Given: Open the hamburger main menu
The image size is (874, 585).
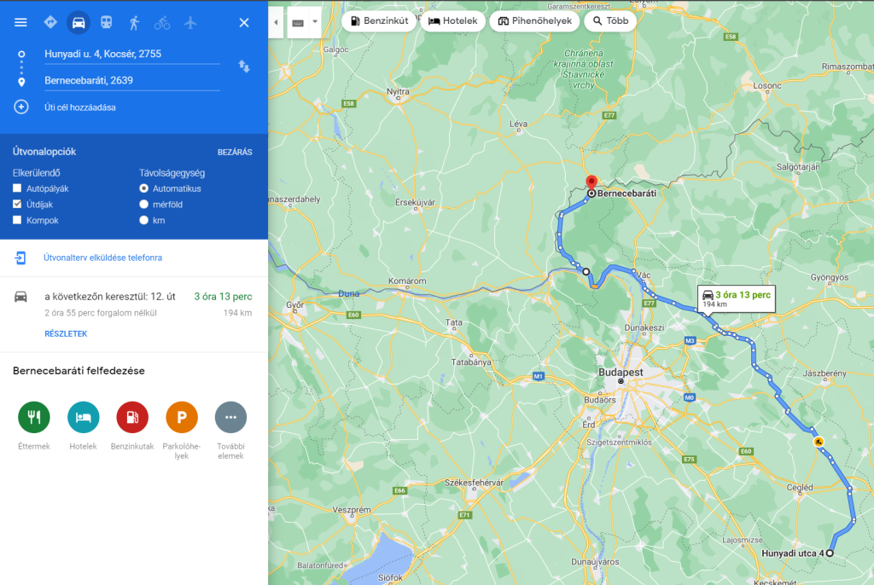Looking at the screenshot, I should [x=21, y=22].
